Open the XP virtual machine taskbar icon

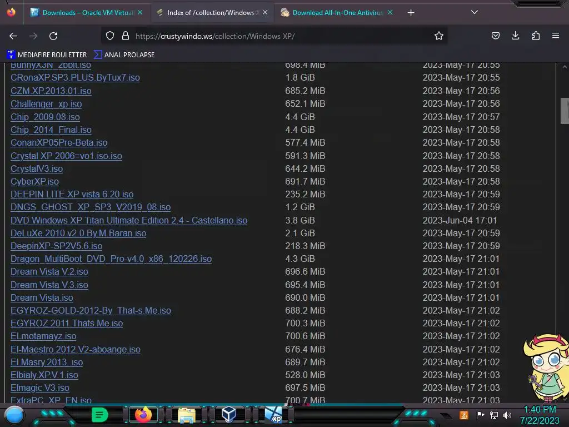(273, 415)
